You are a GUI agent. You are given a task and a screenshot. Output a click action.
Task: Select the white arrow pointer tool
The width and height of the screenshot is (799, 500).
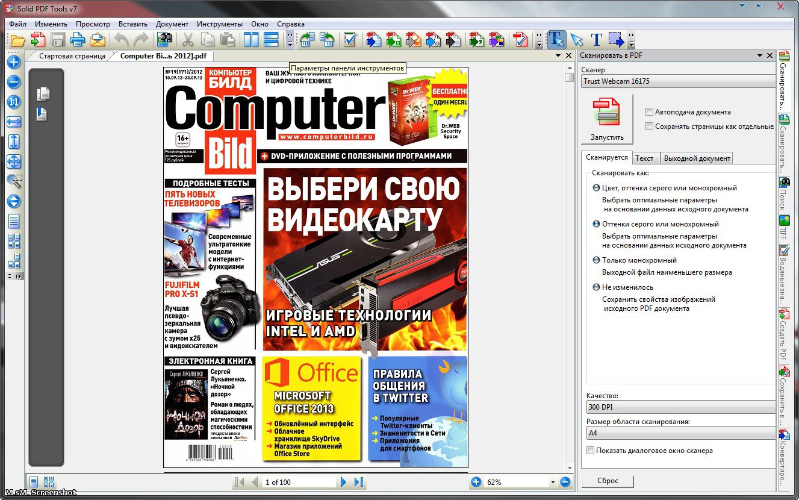point(577,40)
